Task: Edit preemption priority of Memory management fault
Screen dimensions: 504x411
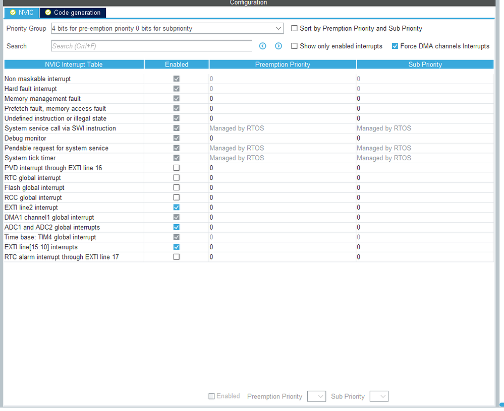Action: tap(282, 99)
